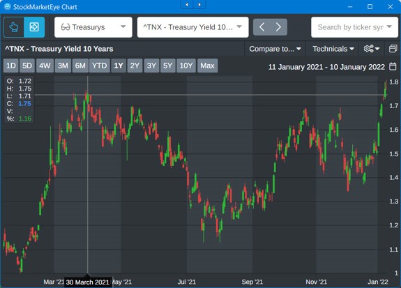Click the Sep '21 axis label

point(252,282)
